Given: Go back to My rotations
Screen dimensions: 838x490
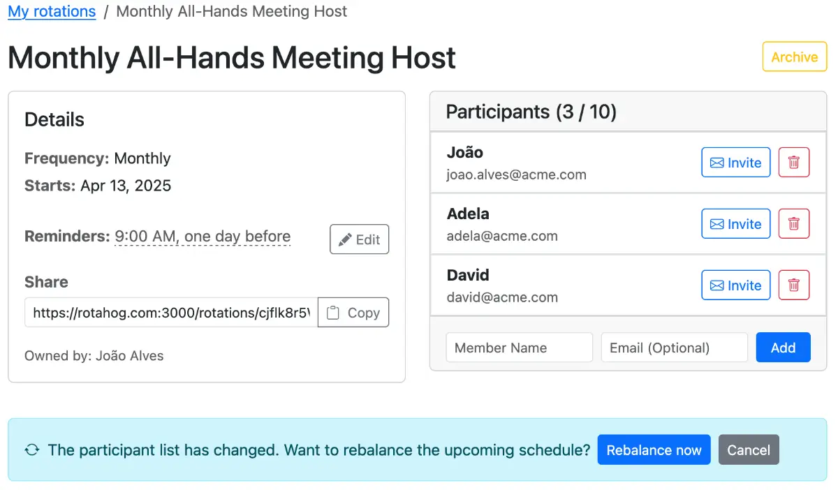Looking at the screenshot, I should pos(52,12).
